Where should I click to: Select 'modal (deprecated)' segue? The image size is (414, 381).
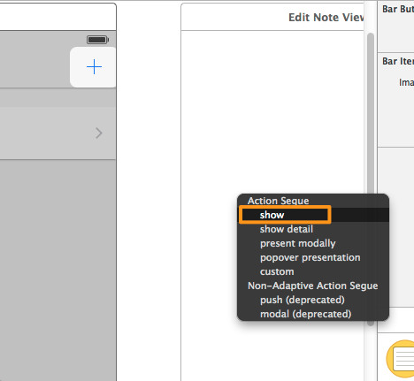313,314
